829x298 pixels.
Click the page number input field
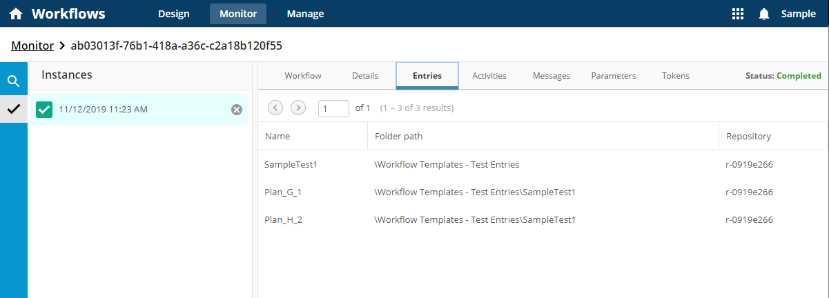point(333,108)
